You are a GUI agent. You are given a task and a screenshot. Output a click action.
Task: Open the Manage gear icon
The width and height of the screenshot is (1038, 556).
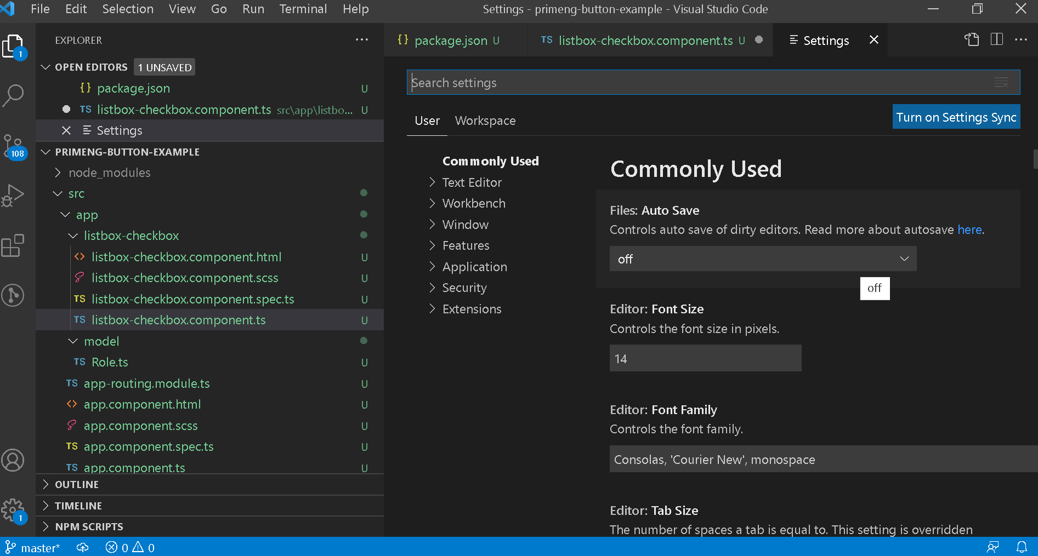pos(13,511)
